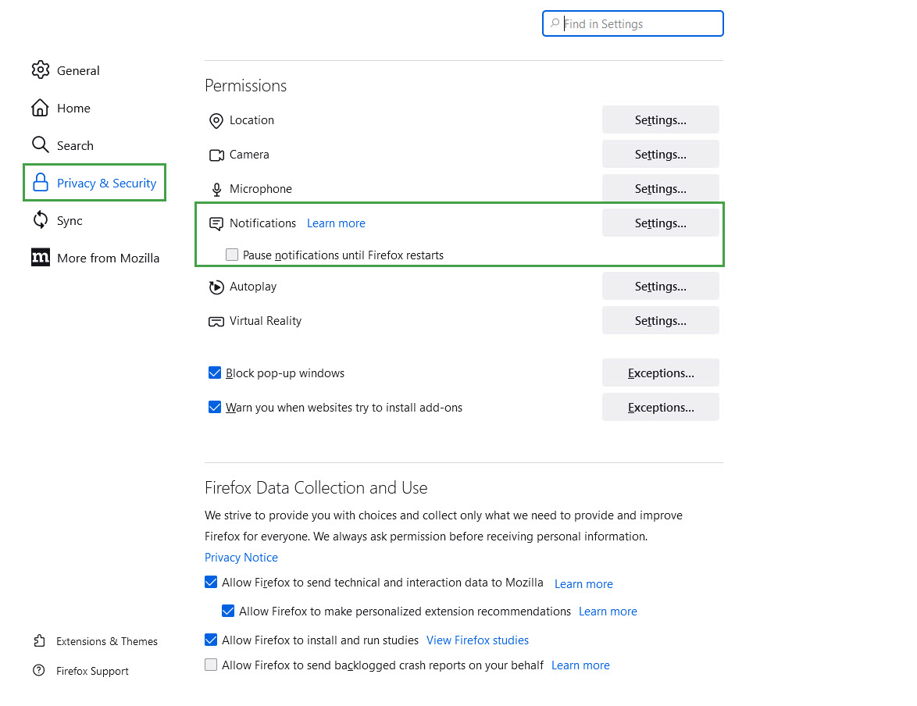Open Exceptions for blocked pop-up windows
This screenshot has height=706, width=917.
(x=660, y=373)
